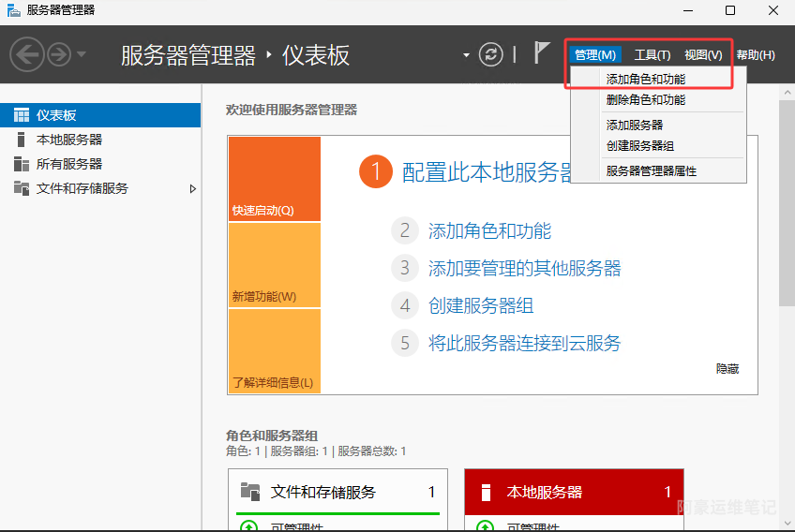Screen dimensions: 795x532
Task: Click the 创建服务器组 welcome link
Action: coord(481,306)
